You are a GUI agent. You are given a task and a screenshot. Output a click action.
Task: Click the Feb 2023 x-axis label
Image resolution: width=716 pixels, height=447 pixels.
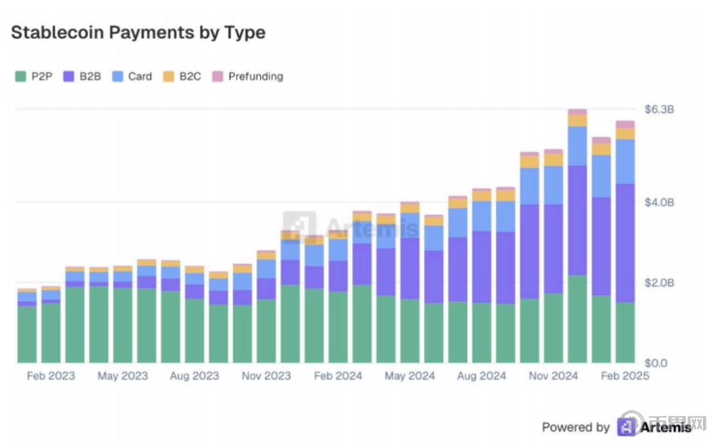pyautogui.click(x=51, y=376)
